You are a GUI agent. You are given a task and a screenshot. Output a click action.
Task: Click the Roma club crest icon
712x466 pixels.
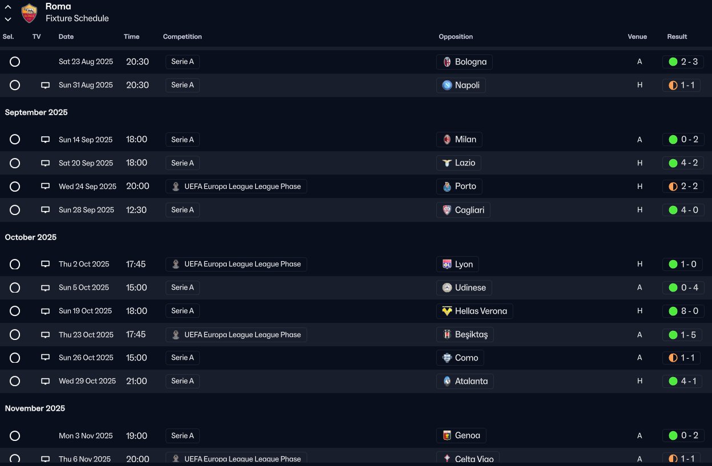coord(29,13)
